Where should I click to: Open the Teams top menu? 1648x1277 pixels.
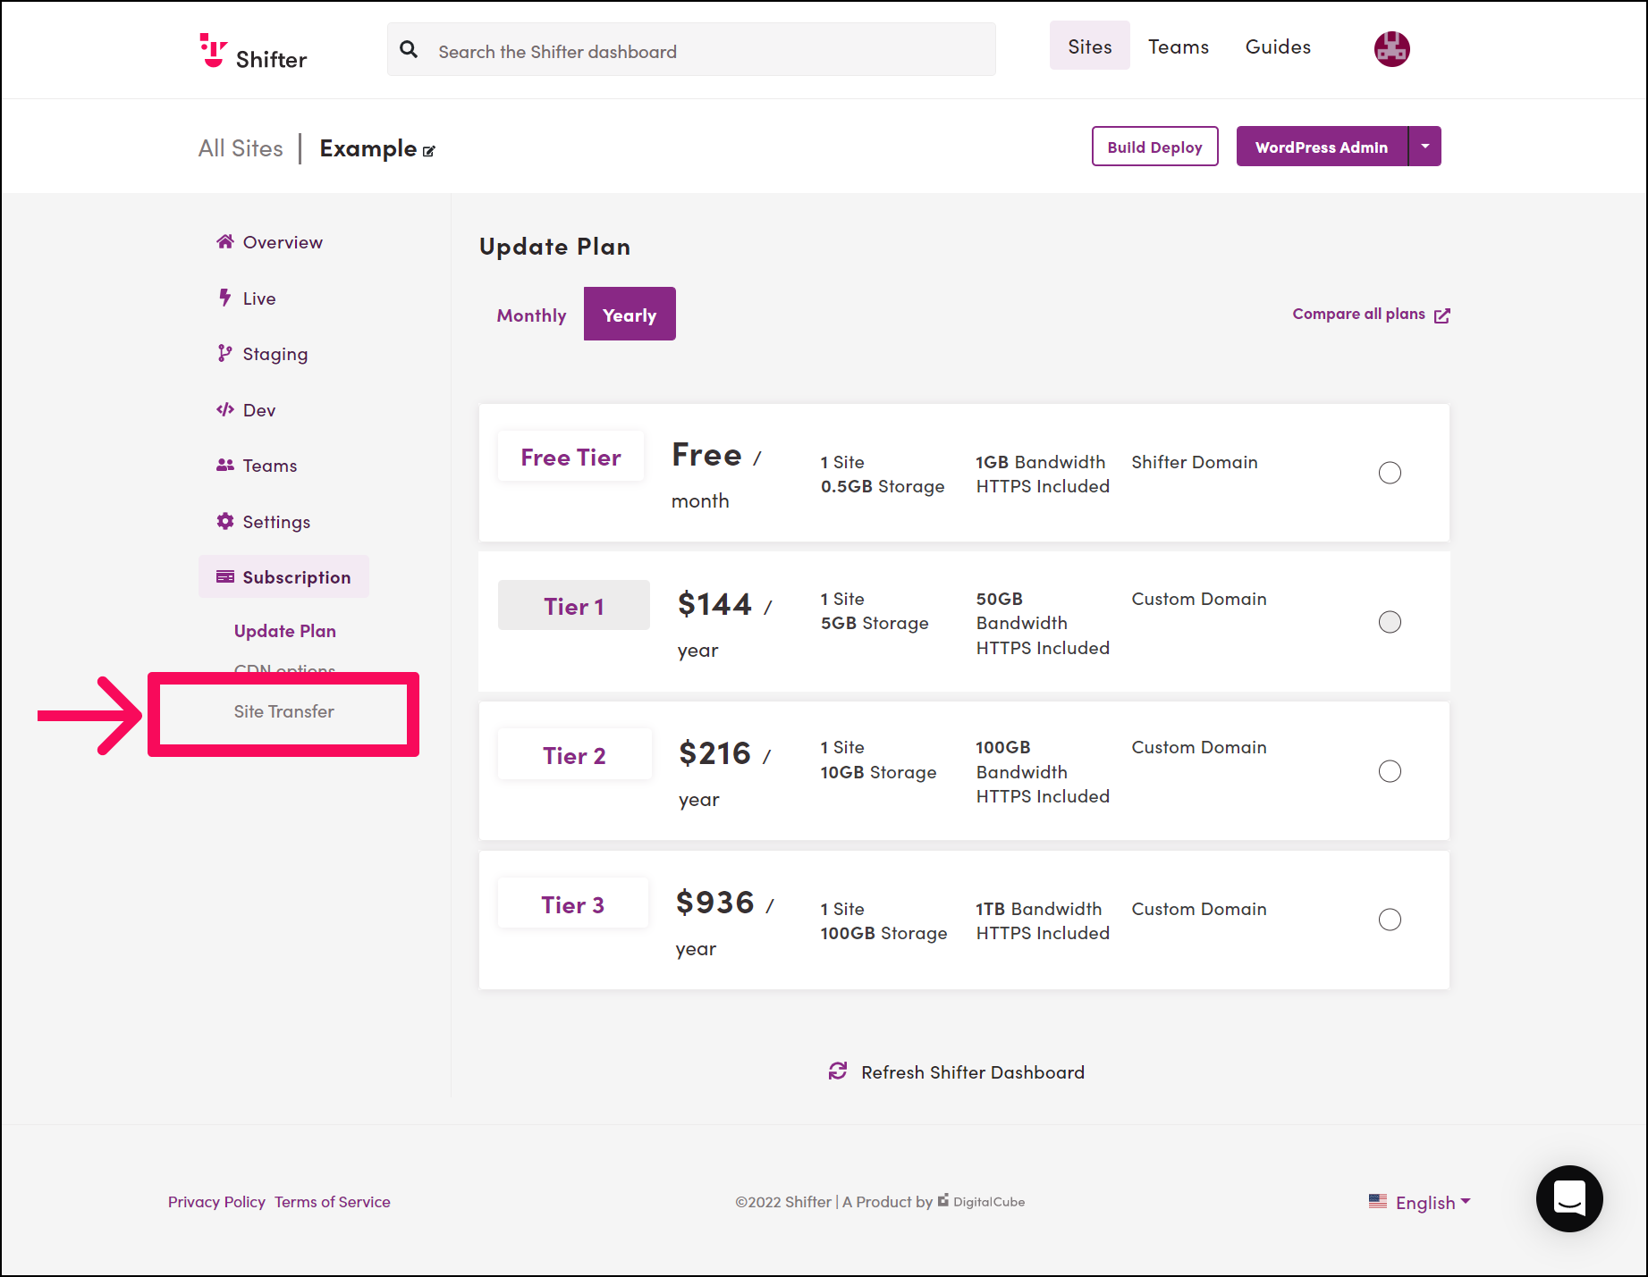1179,46
